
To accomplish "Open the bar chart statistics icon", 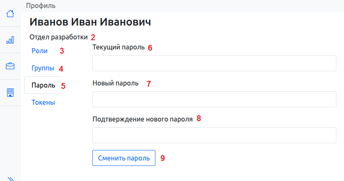I will 10,40.
